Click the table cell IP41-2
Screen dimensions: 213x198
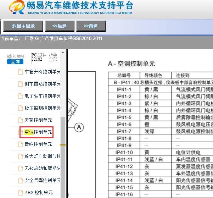[124, 97]
